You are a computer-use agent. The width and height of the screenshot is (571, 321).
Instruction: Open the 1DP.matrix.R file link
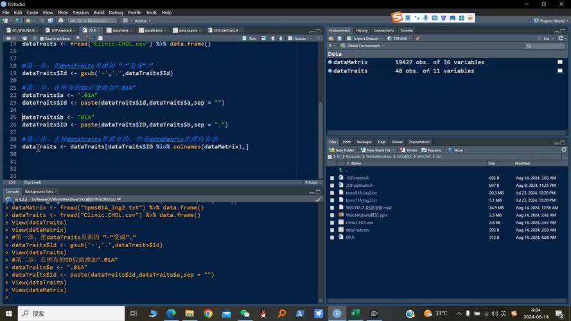pos(357,178)
